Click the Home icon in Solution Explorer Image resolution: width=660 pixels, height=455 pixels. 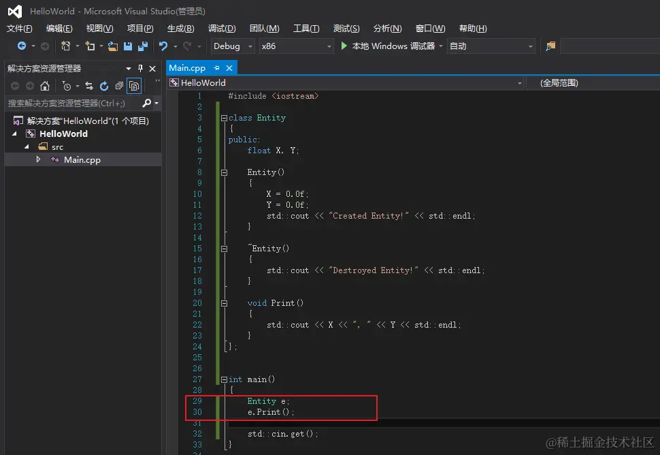click(x=45, y=86)
